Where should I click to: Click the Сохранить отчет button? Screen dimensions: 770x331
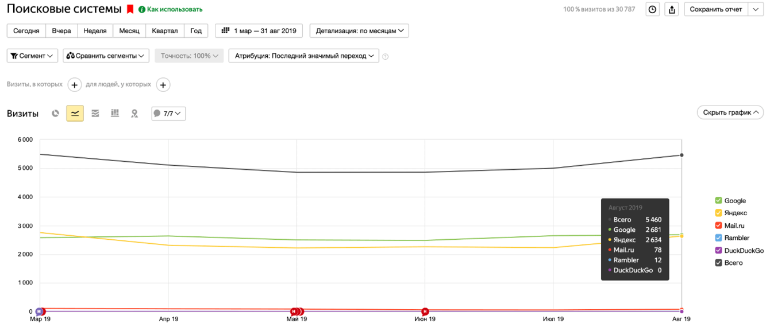pos(716,9)
